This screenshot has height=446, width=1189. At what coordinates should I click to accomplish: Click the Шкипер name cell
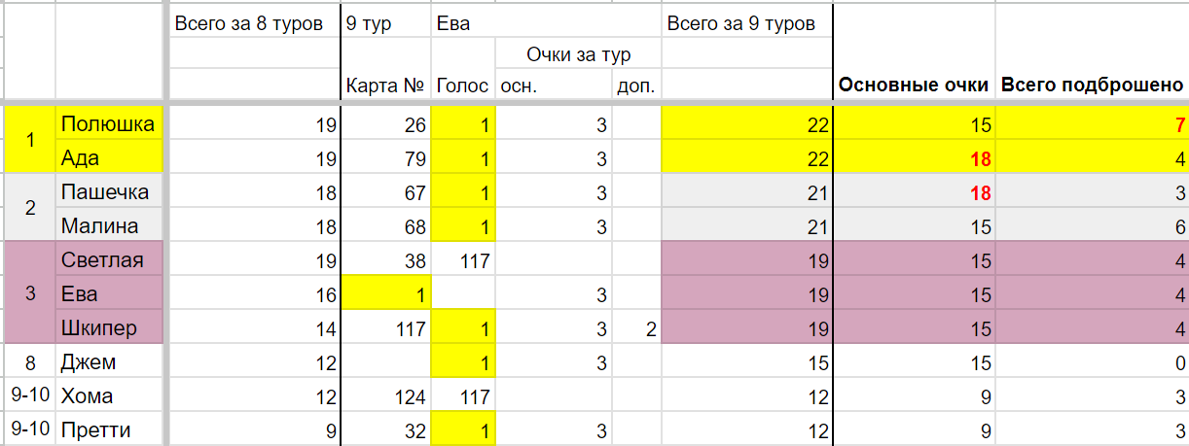point(110,328)
